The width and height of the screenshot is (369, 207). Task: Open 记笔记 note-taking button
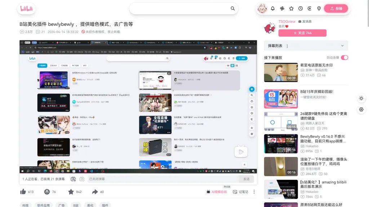240,192
